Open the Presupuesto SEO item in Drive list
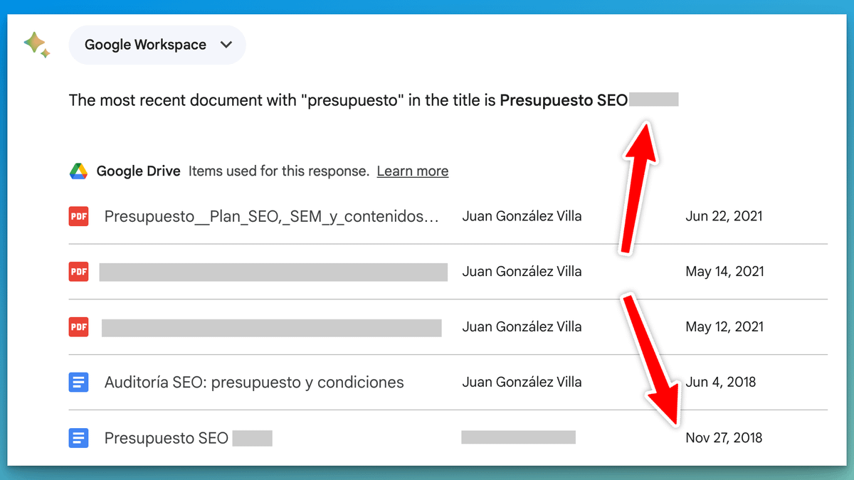 (166, 438)
